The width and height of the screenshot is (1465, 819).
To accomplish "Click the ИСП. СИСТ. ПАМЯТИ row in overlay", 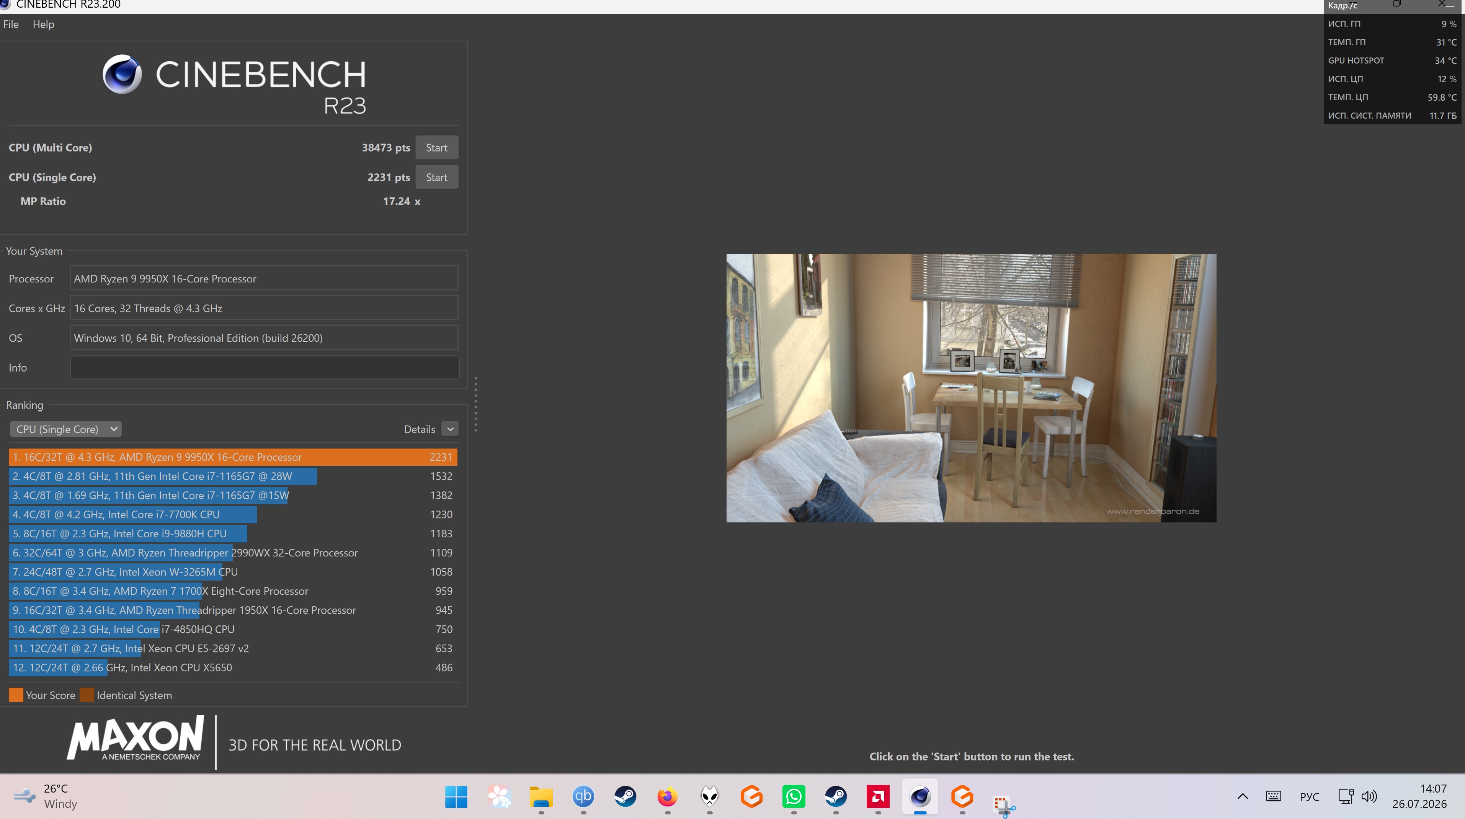I will [x=1392, y=116].
